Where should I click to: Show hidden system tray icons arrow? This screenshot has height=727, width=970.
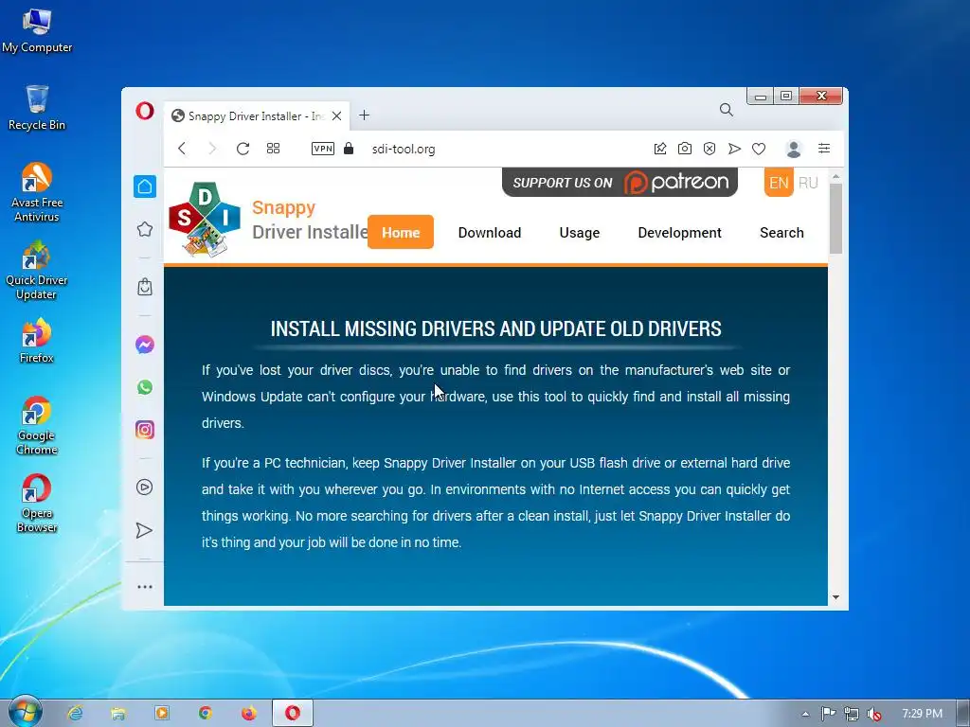805,714
